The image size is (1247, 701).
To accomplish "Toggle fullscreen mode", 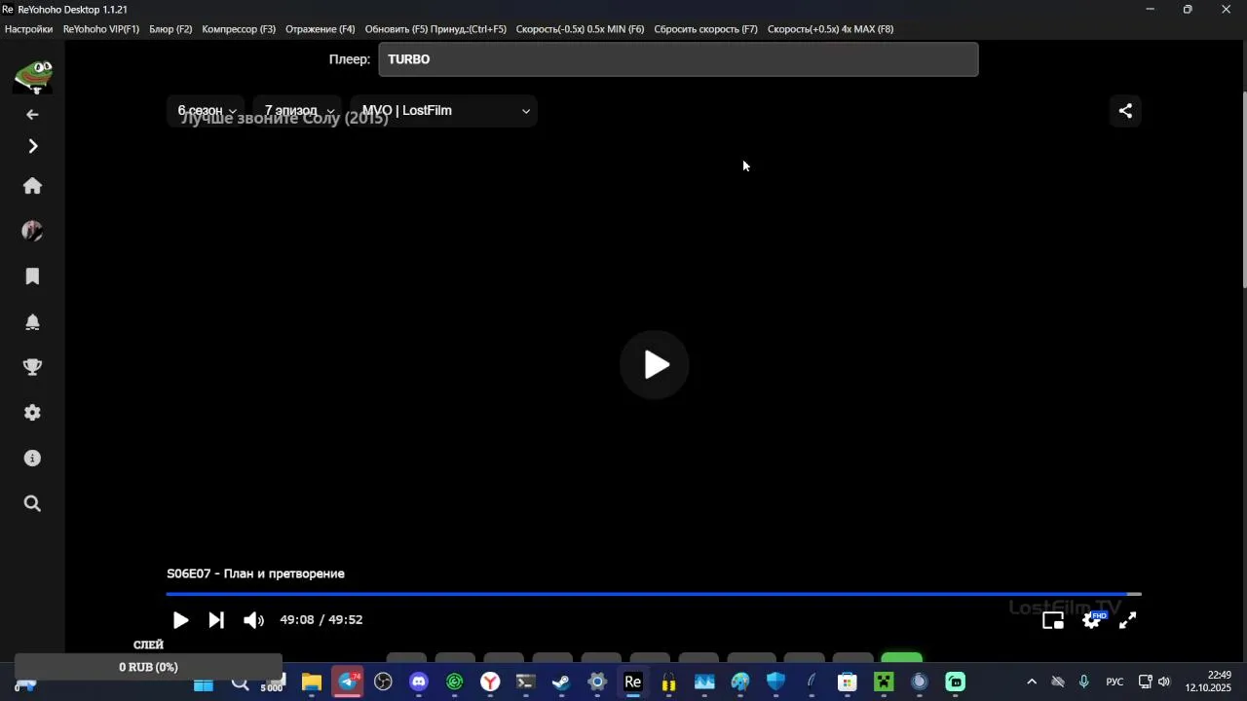I will 1127,620.
